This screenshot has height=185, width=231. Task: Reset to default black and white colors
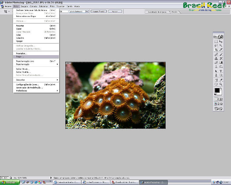216,94
